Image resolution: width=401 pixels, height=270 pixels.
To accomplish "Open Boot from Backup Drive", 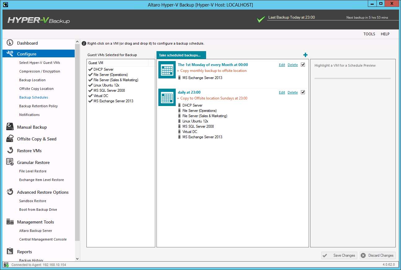I will (38, 210).
